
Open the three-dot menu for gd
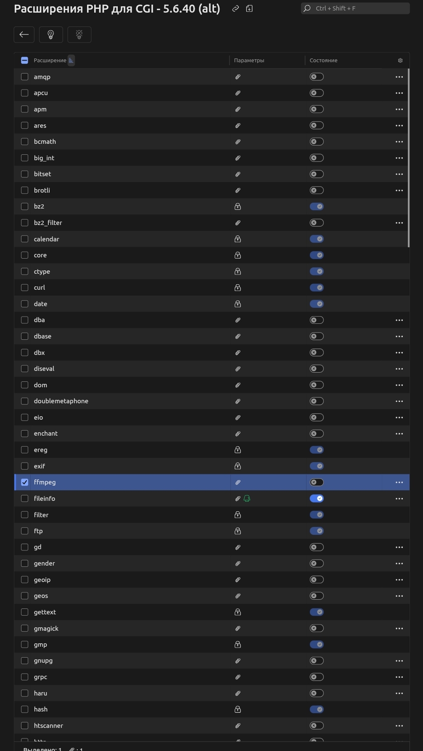[399, 547]
